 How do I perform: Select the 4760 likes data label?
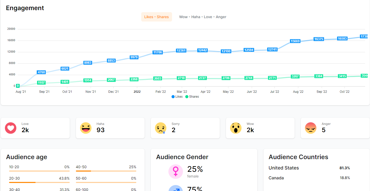[x=41, y=72]
